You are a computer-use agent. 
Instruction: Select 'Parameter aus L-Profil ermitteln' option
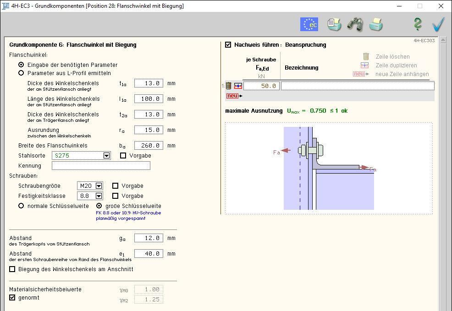tap(21, 73)
